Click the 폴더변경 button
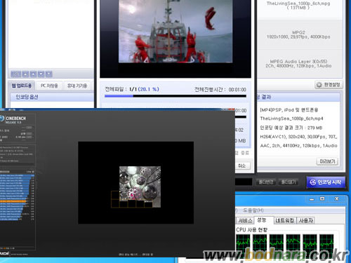Viewport: 351px width, 263px height. tap(266, 182)
